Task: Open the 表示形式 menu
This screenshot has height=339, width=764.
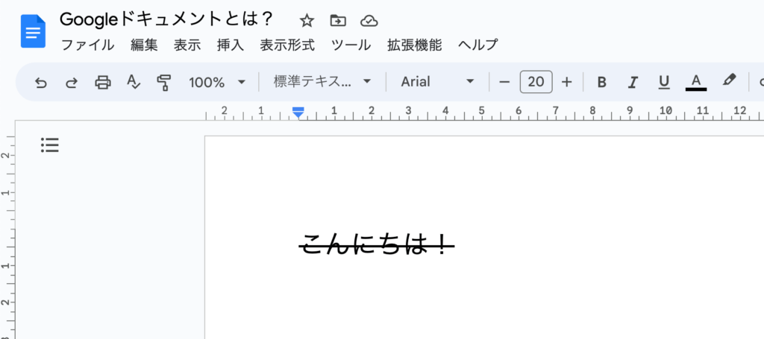Action: tap(287, 45)
